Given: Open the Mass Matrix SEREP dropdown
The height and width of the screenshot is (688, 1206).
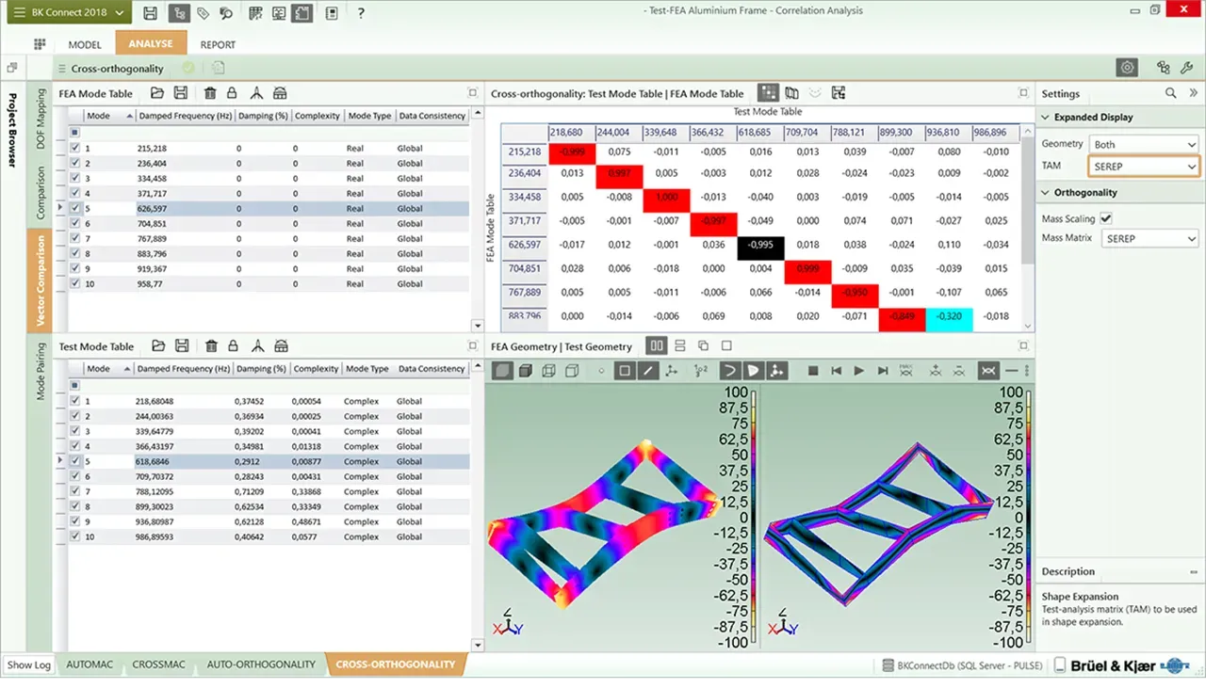Looking at the screenshot, I should click(x=1149, y=239).
